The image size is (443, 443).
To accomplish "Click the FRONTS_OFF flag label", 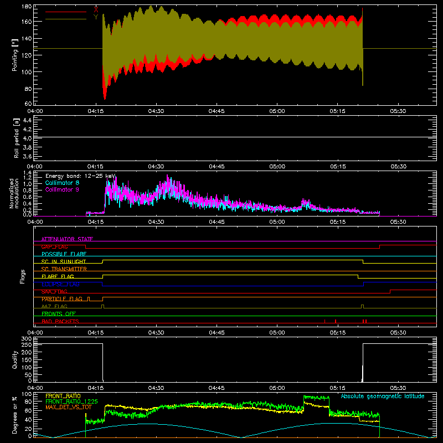I will pyautogui.click(x=59, y=314).
